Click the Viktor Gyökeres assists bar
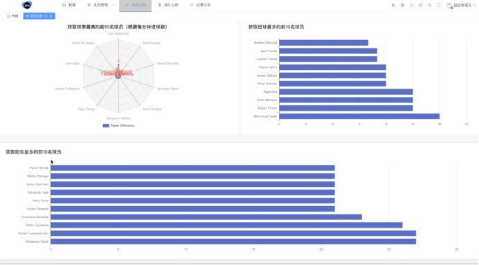The height and width of the screenshot is (265, 479). point(226,226)
